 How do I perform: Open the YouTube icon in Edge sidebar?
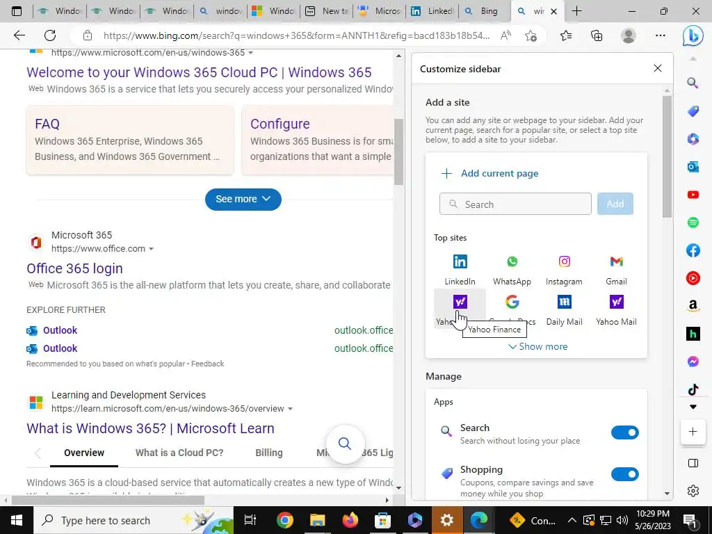coord(693,195)
